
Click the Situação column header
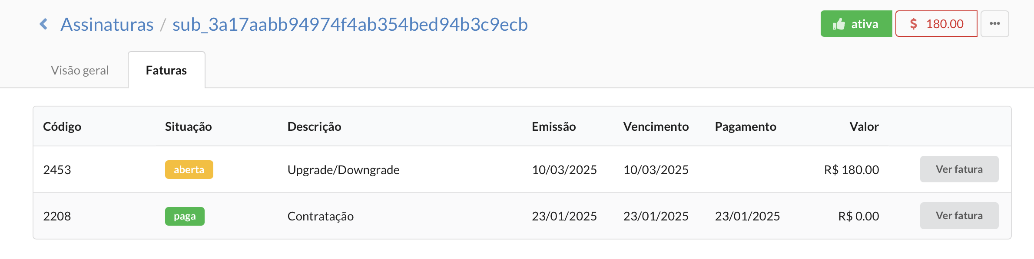pos(188,126)
